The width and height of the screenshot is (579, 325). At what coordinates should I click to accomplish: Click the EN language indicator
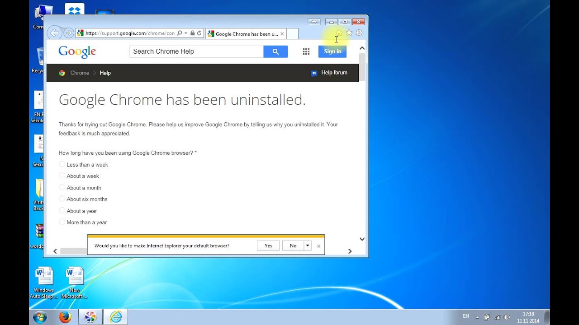(466, 316)
